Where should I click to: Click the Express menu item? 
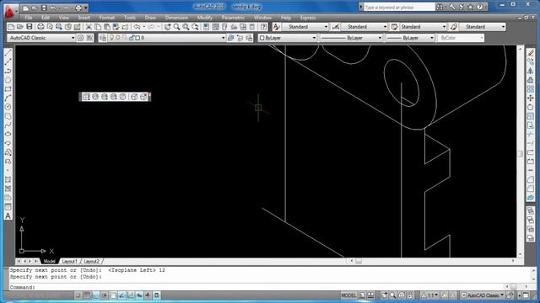(308, 18)
